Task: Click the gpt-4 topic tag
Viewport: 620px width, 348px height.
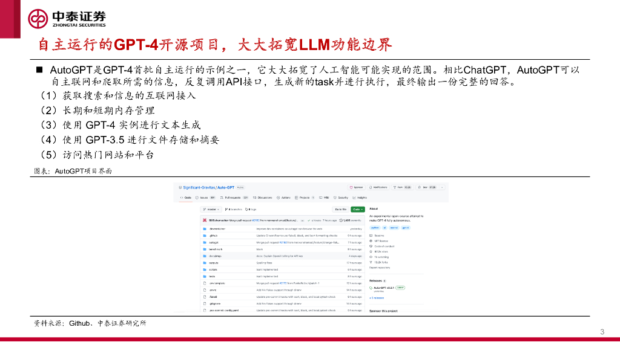Action: pyautogui.click(x=406, y=228)
